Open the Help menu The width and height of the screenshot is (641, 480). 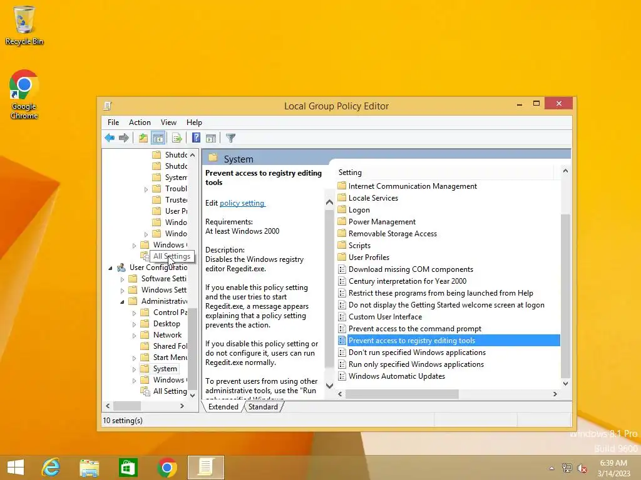(194, 122)
